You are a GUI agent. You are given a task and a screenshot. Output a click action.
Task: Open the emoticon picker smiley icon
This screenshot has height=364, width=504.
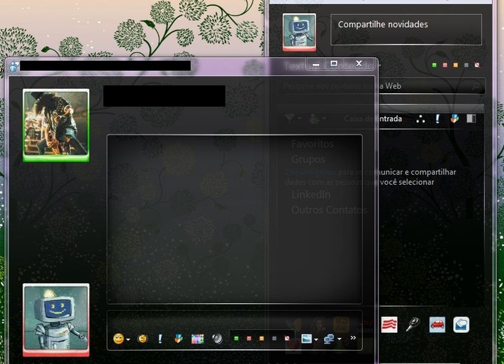click(117, 339)
